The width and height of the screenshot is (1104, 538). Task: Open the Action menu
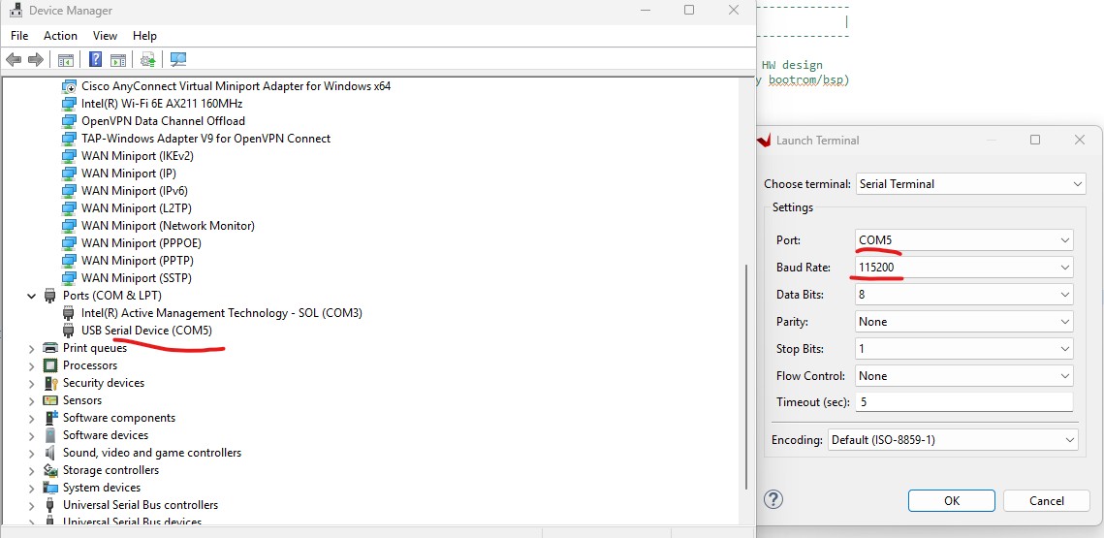[x=60, y=36]
